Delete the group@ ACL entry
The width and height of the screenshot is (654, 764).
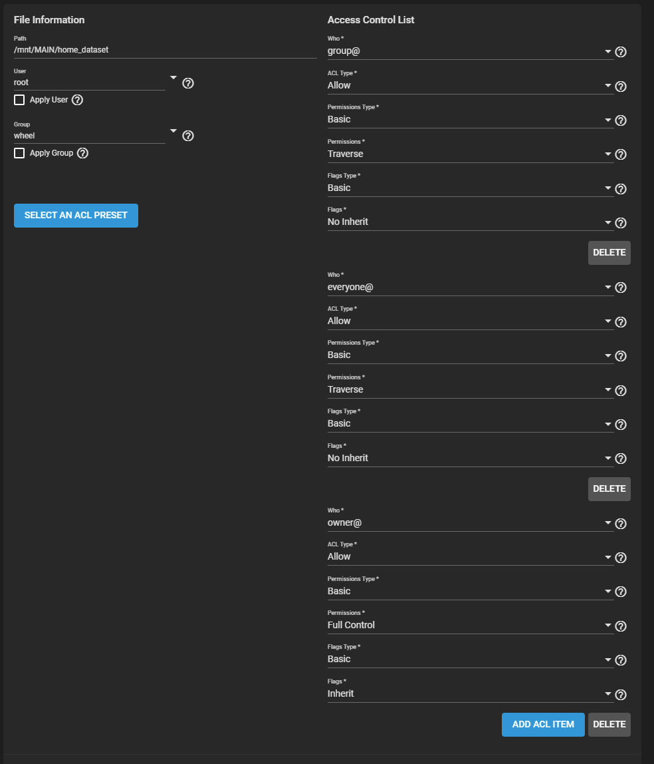point(609,253)
